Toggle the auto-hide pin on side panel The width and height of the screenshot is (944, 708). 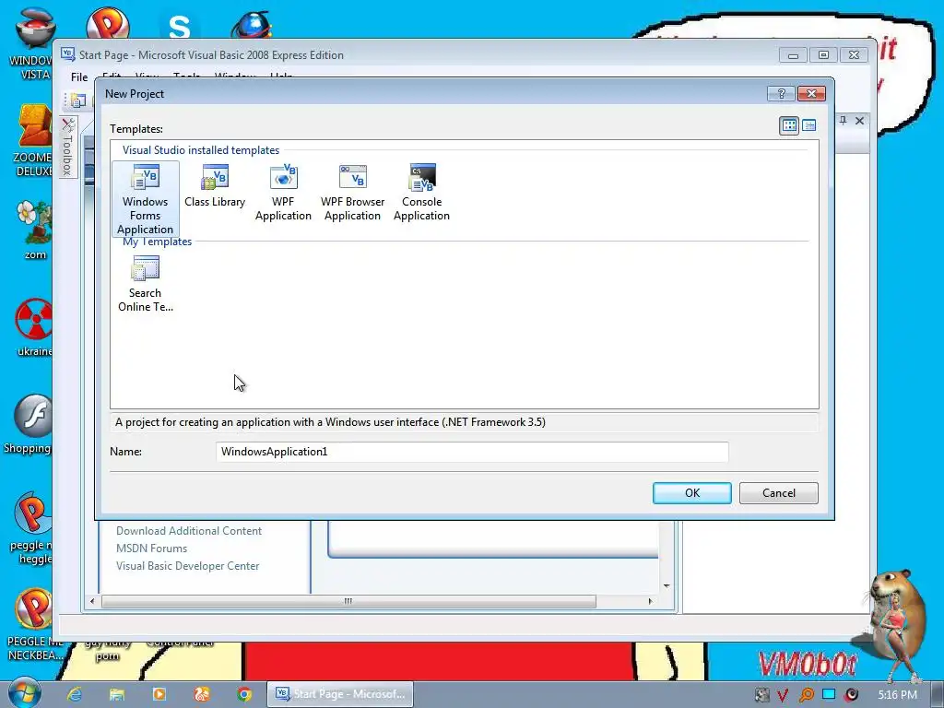(x=843, y=121)
